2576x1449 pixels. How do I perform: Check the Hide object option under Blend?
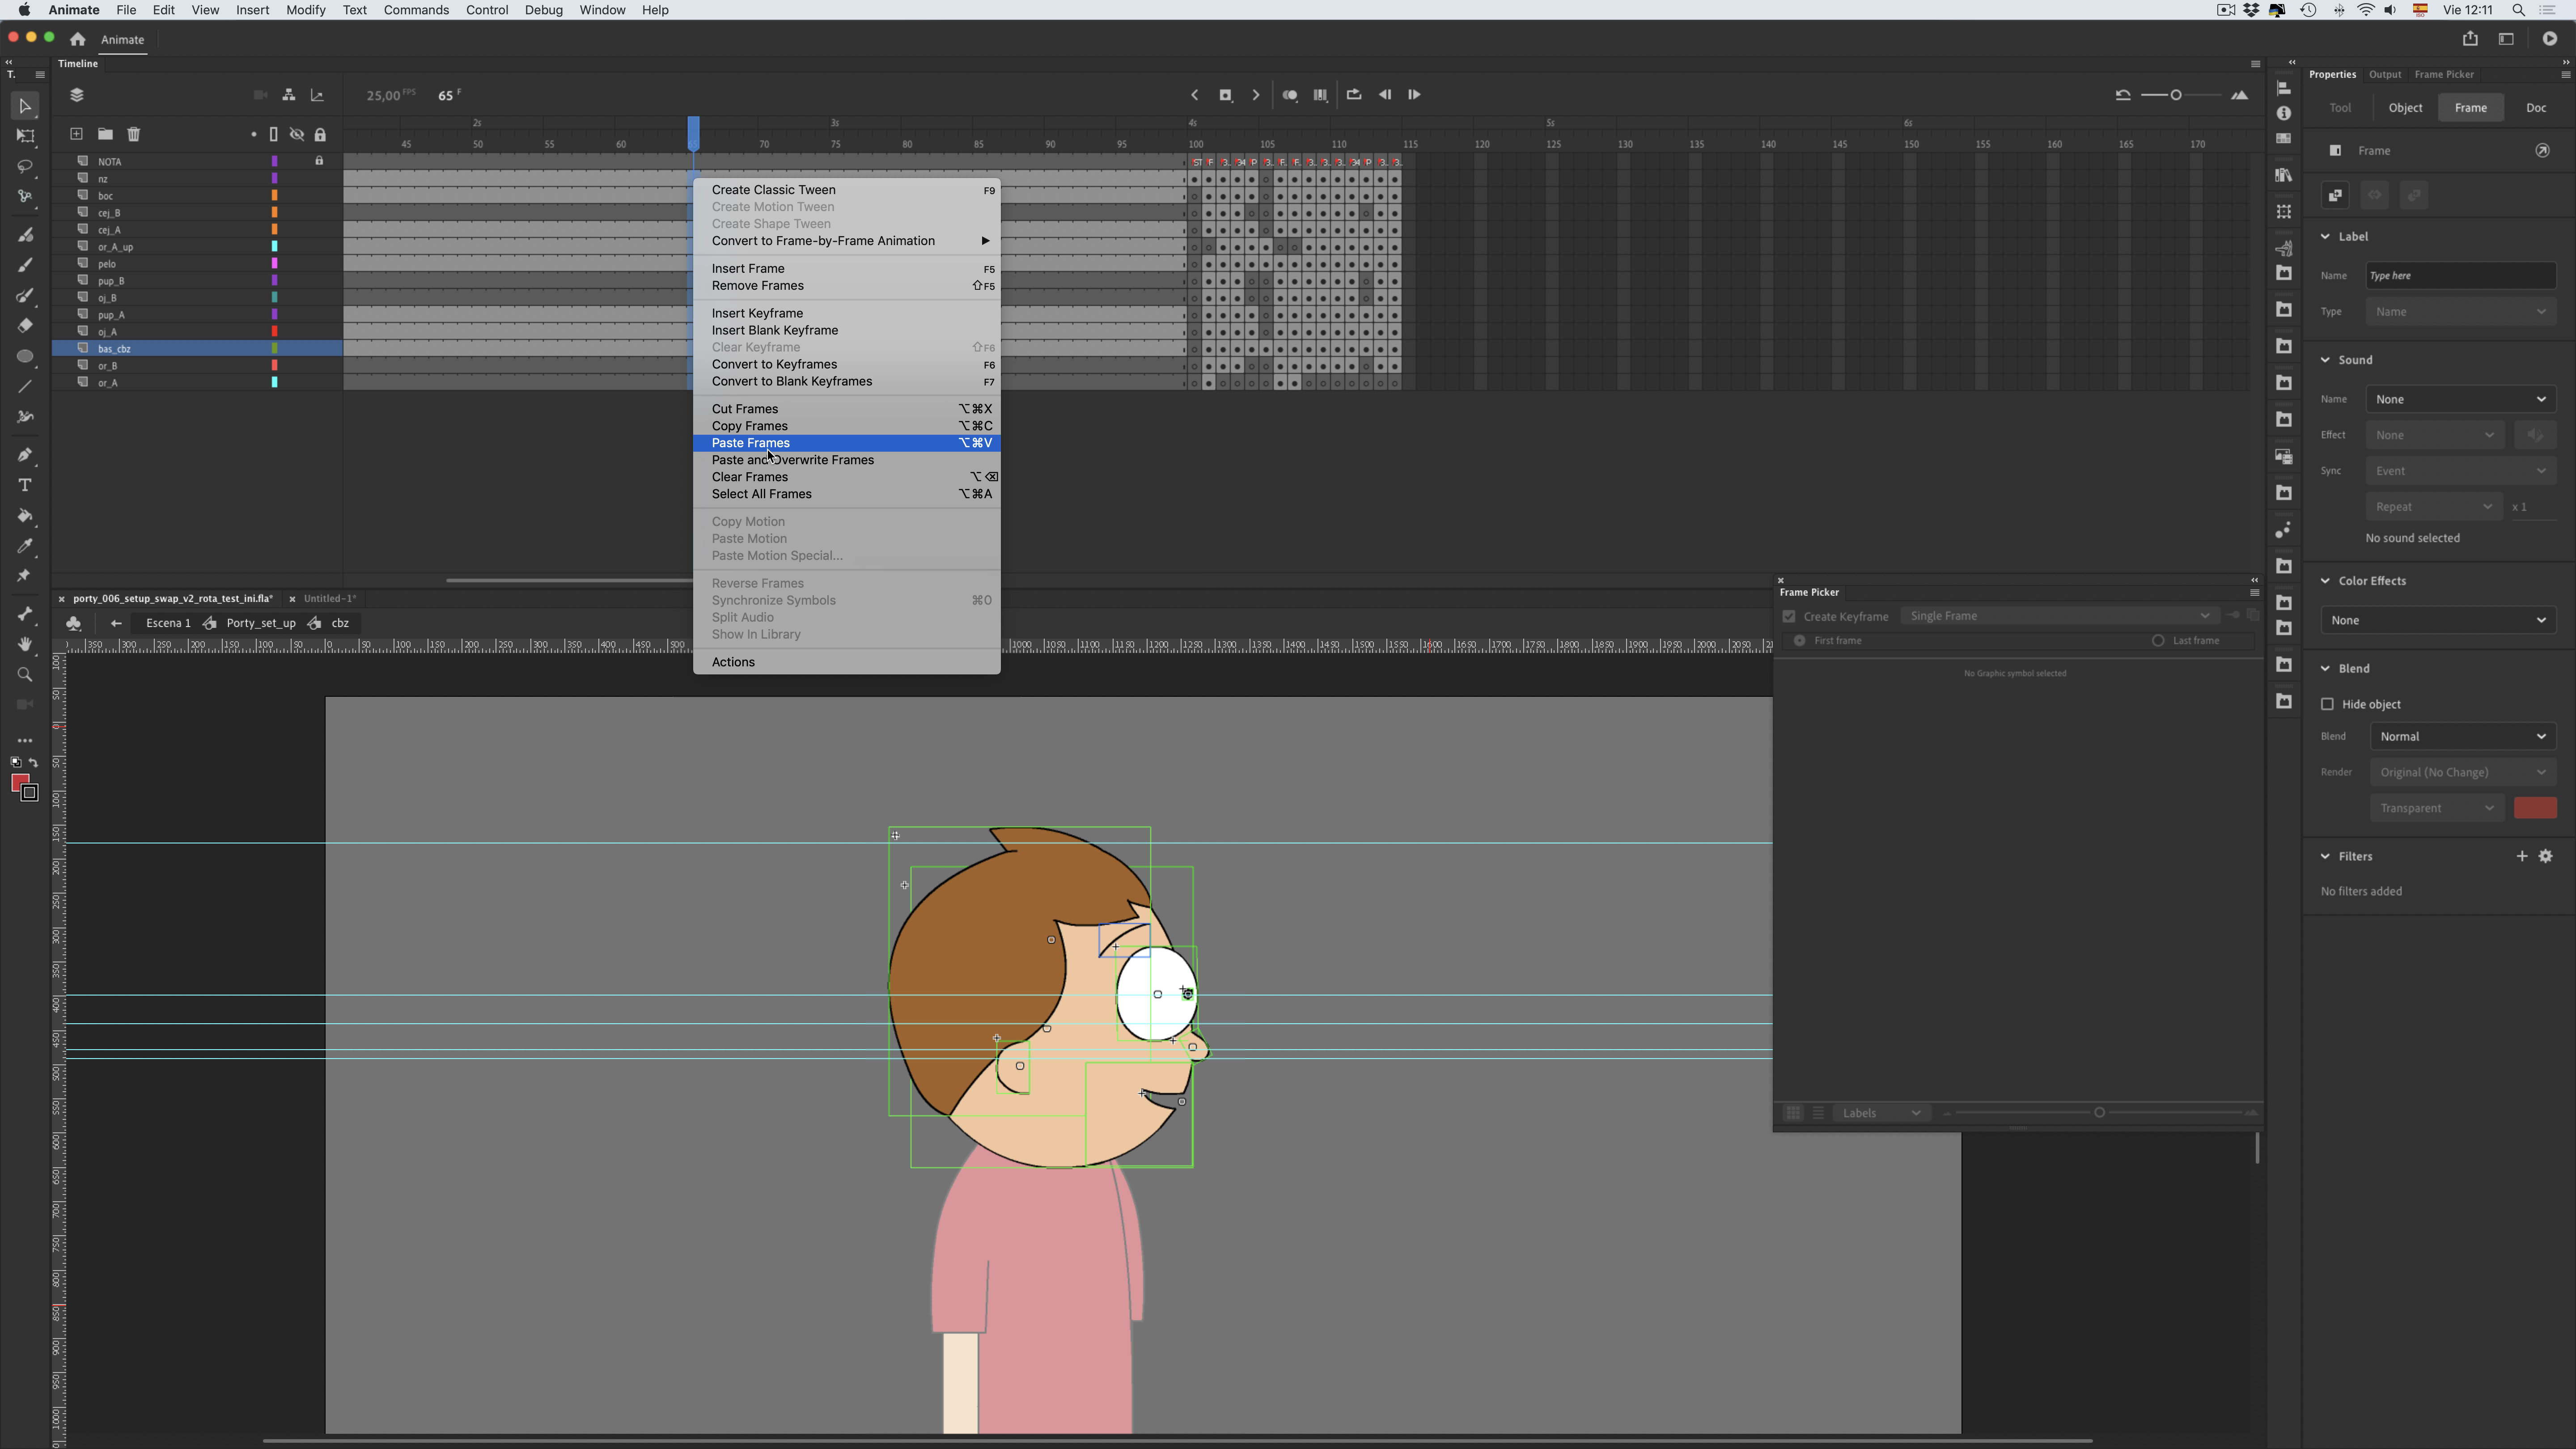pyautogui.click(x=2328, y=704)
